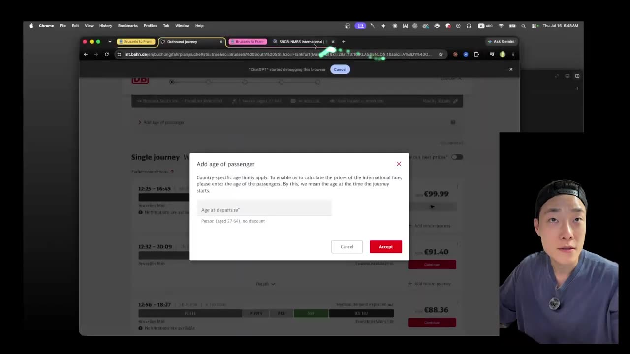
Task: Continue with the €88.36 connection
Action: [x=432, y=323]
